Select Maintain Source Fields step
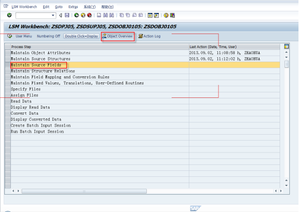 pos(99,65)
